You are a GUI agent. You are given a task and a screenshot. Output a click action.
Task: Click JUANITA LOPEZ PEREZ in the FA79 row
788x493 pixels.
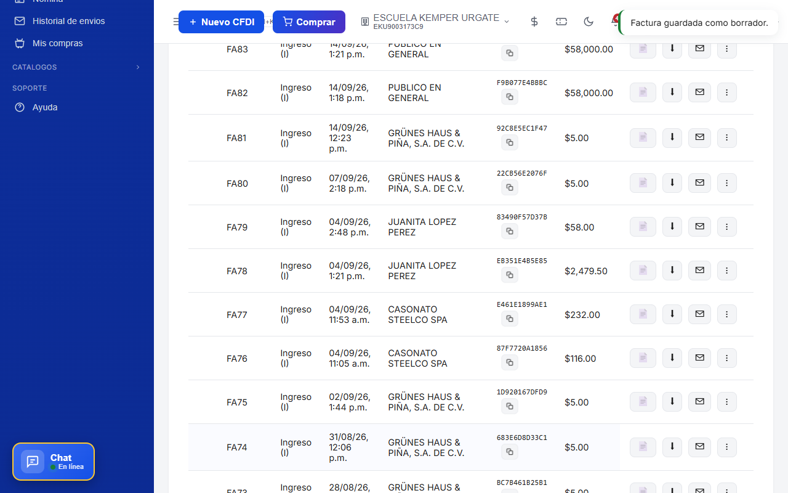[x=422, y=227]
